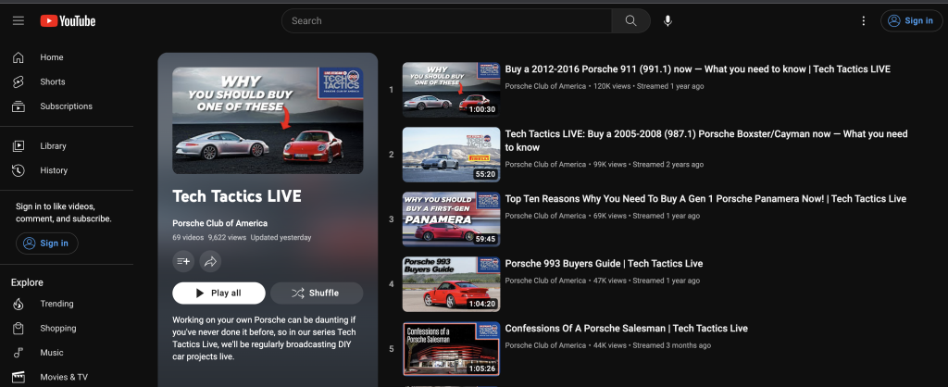Screen dimensions: 948x387
Task: Click the search magnifier button
Action: click(x=630, y=20)
